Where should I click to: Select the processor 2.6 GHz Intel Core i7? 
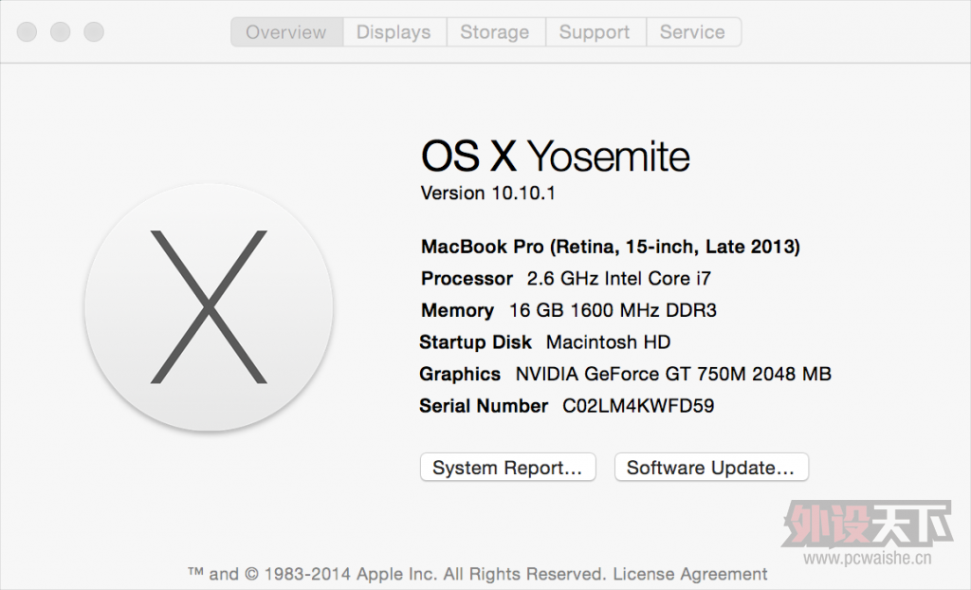[x=618, y=279]
